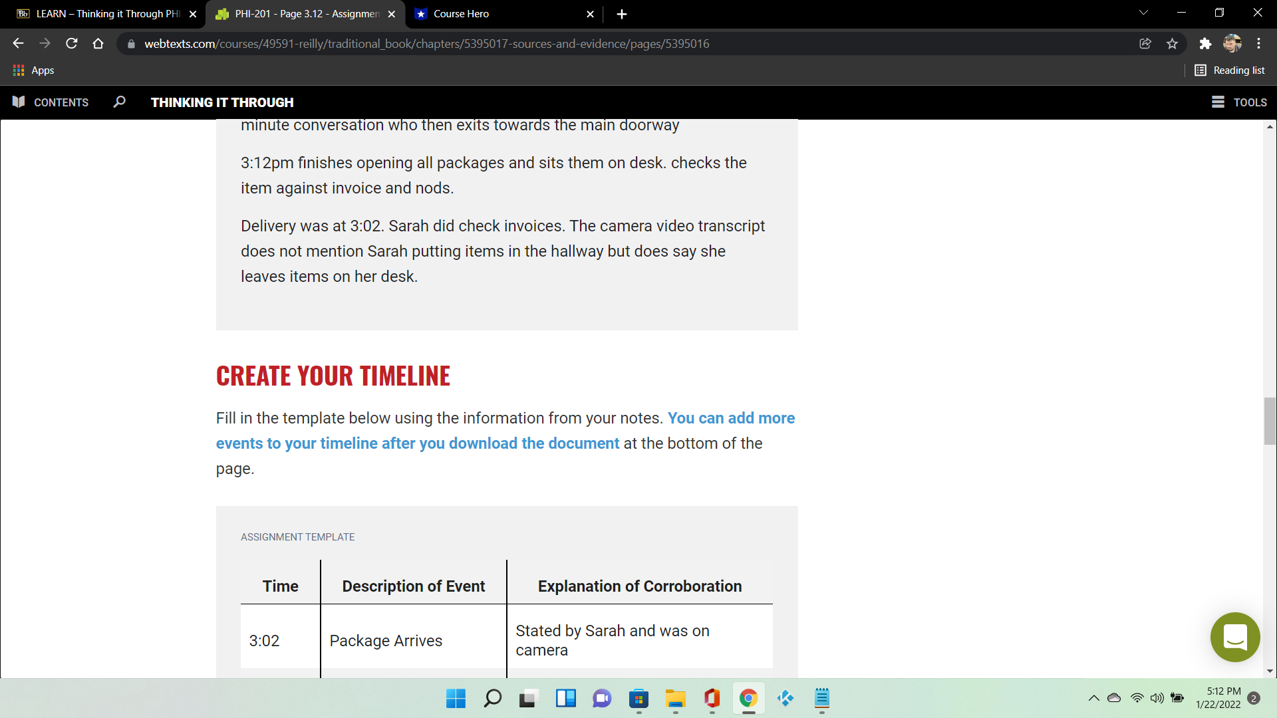This screenshot has width=1277, height=718.
Task: Open the Chrome extensions puzzle icon
Action: coord(1205,44)
